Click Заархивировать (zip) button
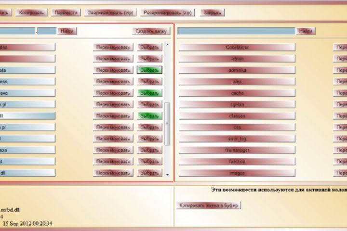This screenshot has height=231, width=347. tap(110, 13)
